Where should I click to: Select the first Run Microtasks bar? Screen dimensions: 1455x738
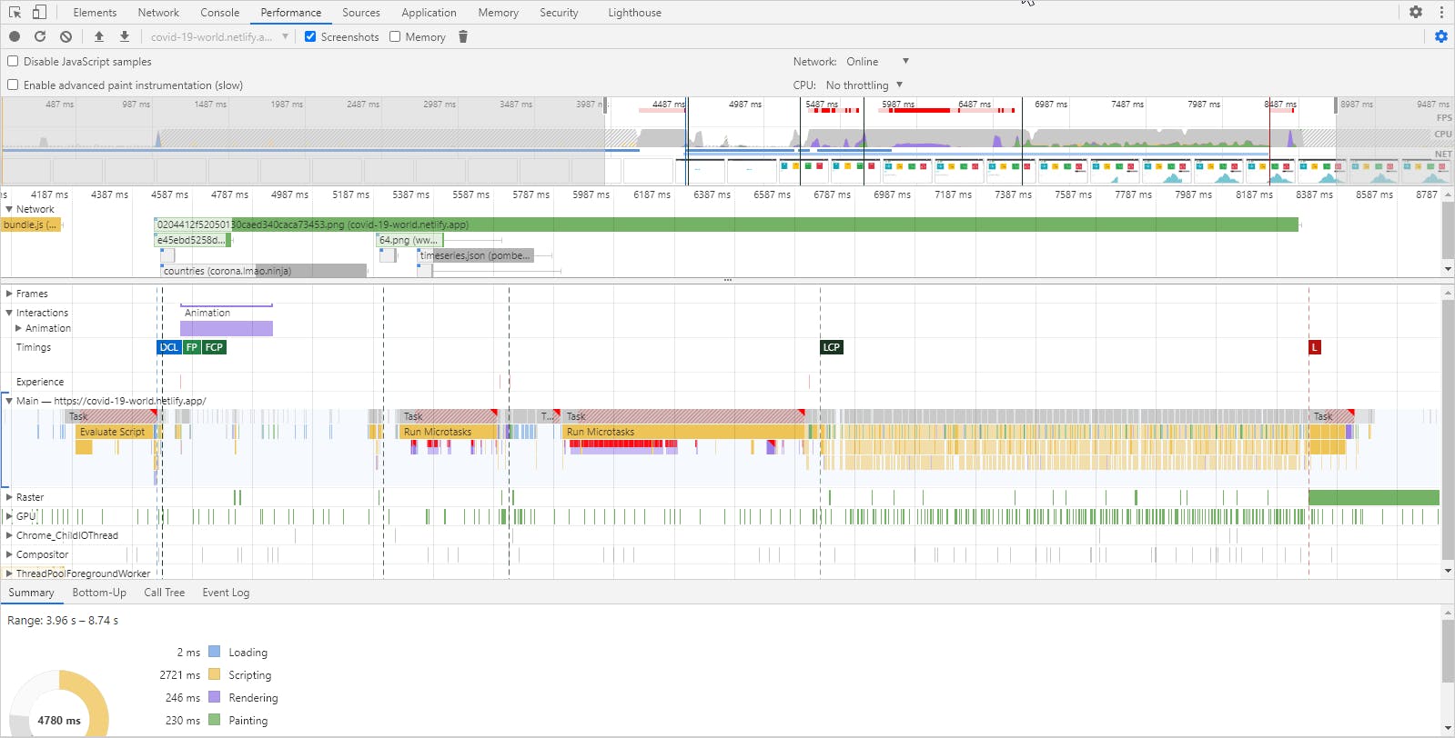point(450,432)
